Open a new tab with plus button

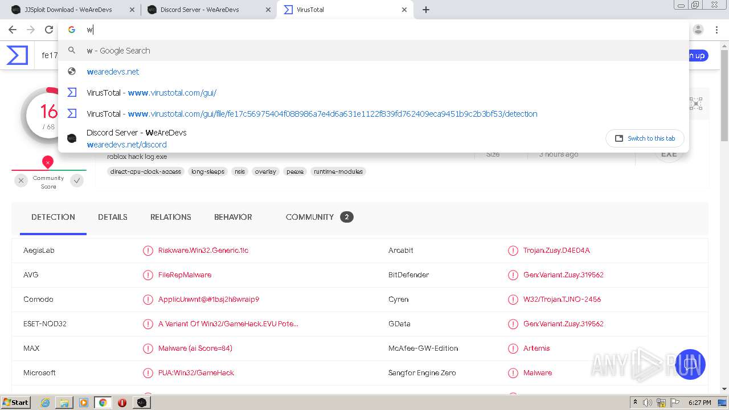pyautogui.click(x=426, y=10)
